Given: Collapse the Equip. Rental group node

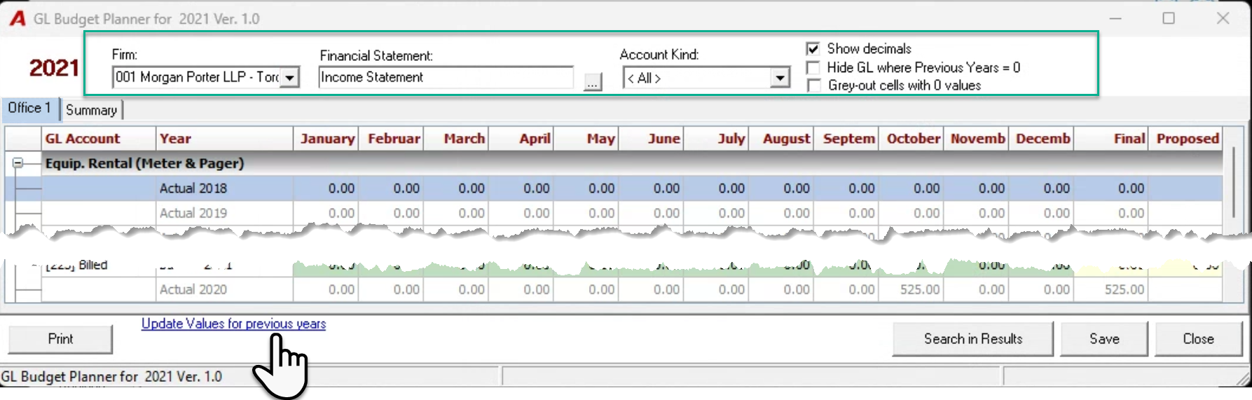Looking at the screenshot, I should [x=18, y=163].
